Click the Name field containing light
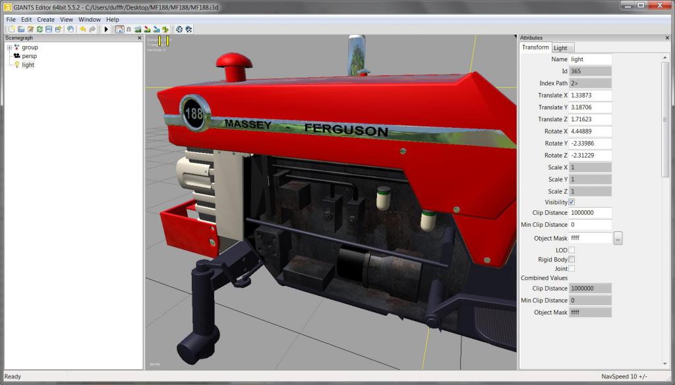This screenshot has height=385, width=675. (x=590, y=59)
